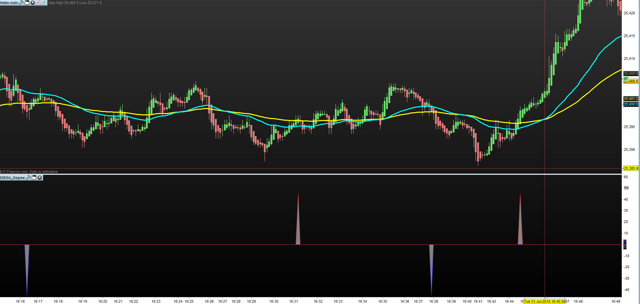This screenshot has width=640, height=304.
Task: Click the Day High Low text
Action: point(75,3)
